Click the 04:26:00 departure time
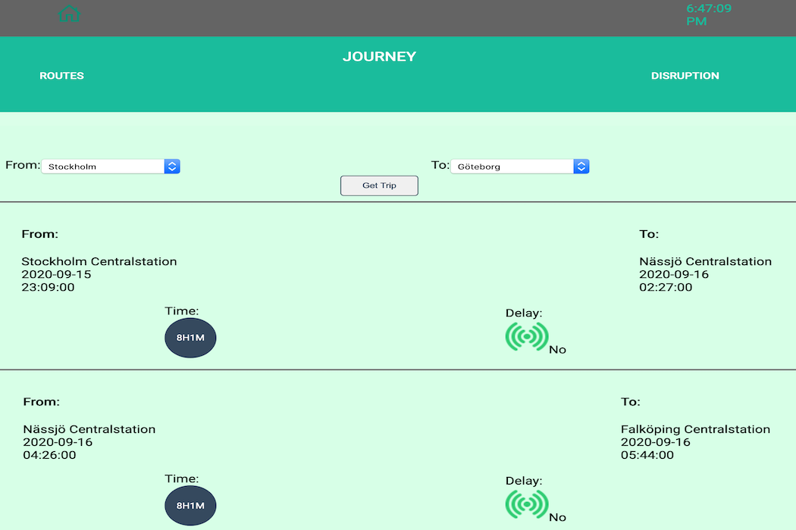The image size is (796, 530). 49,455
